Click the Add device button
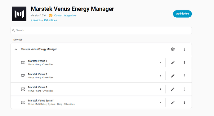Viewport: 214px width, 116px height. point(182,14)
